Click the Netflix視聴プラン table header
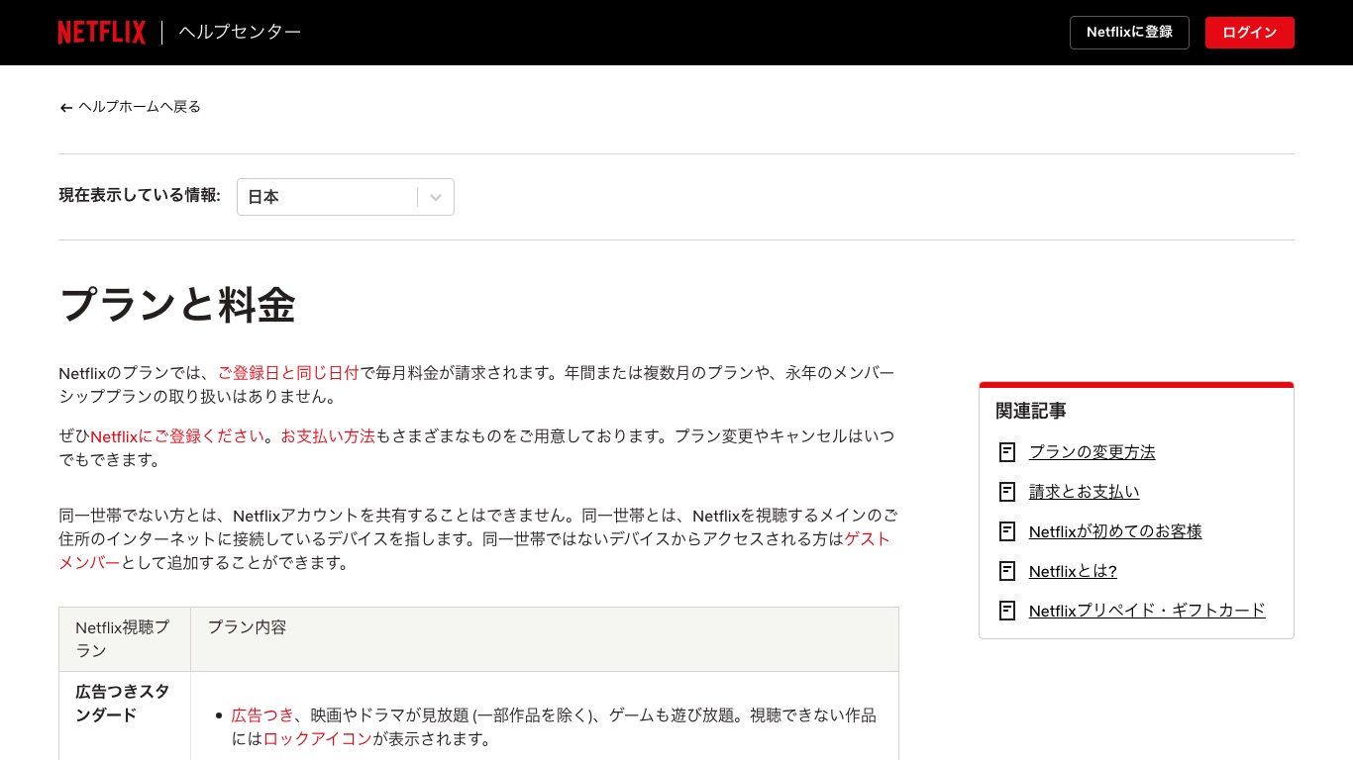Viewport: 1353px width, 760px height. coord(123,639)
